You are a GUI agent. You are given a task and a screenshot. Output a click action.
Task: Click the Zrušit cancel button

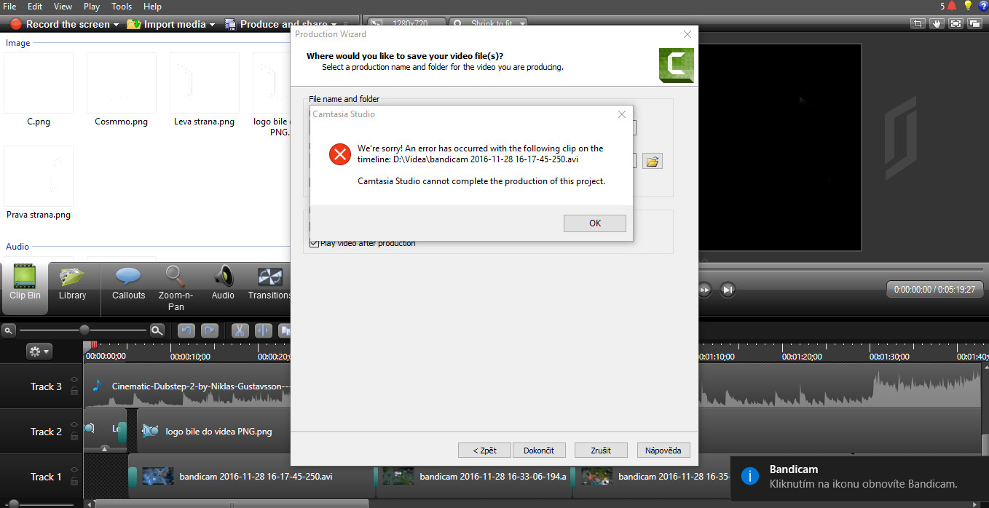coord(601,451)
